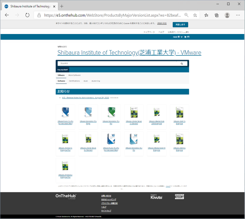Click the browser Back arrow
The width and height of the screenshot is (245, 219).
click(x=7, y=15)
